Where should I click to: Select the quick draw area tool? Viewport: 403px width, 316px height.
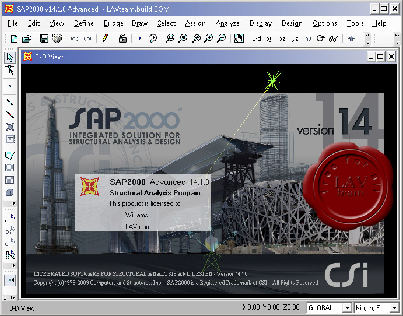tap(10, 180)
